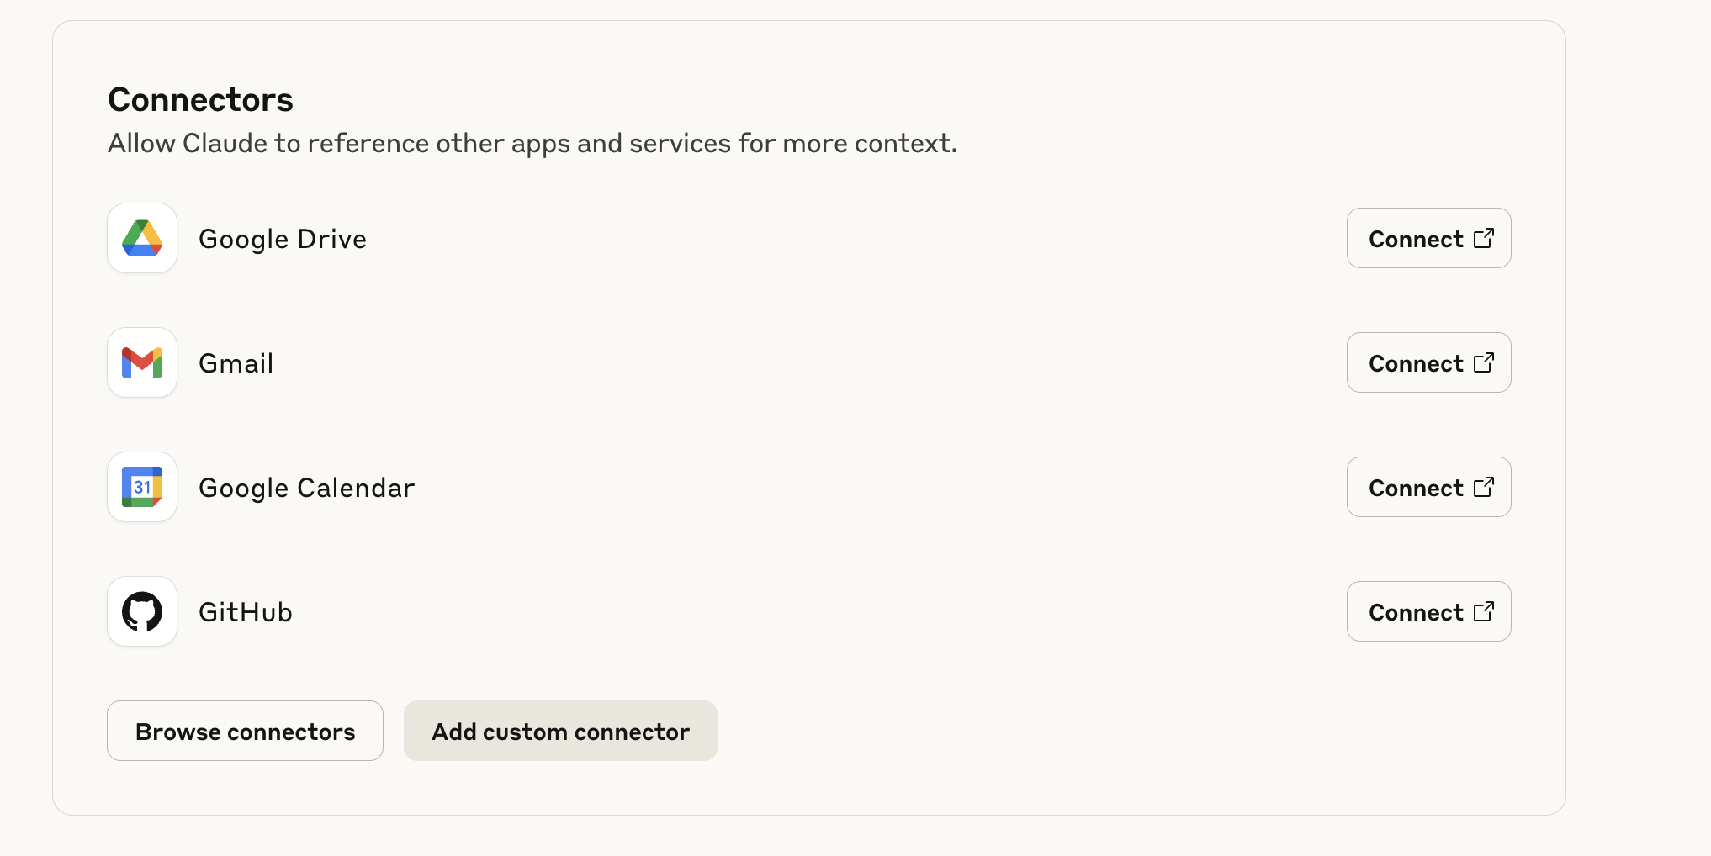Viewport: 1711px width, 856px height.
Task: Click the GitHub logo icon
Action: pos(141,611)
